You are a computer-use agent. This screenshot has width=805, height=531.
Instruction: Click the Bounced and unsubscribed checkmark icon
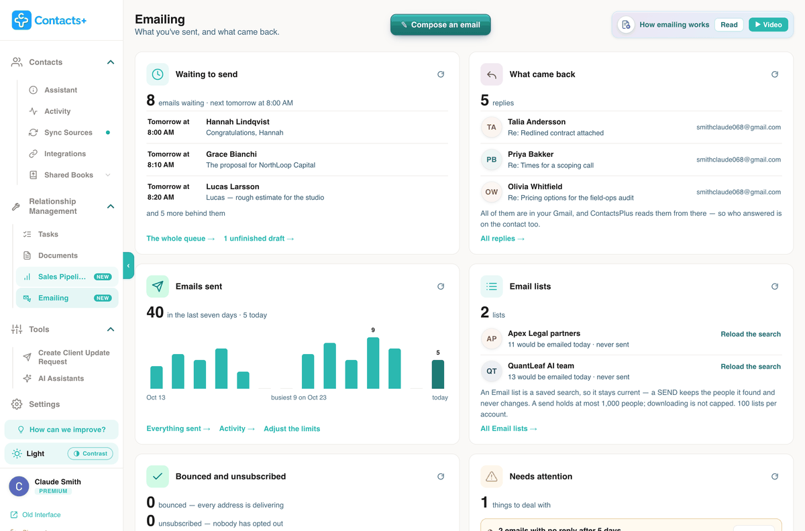(158, 477)
